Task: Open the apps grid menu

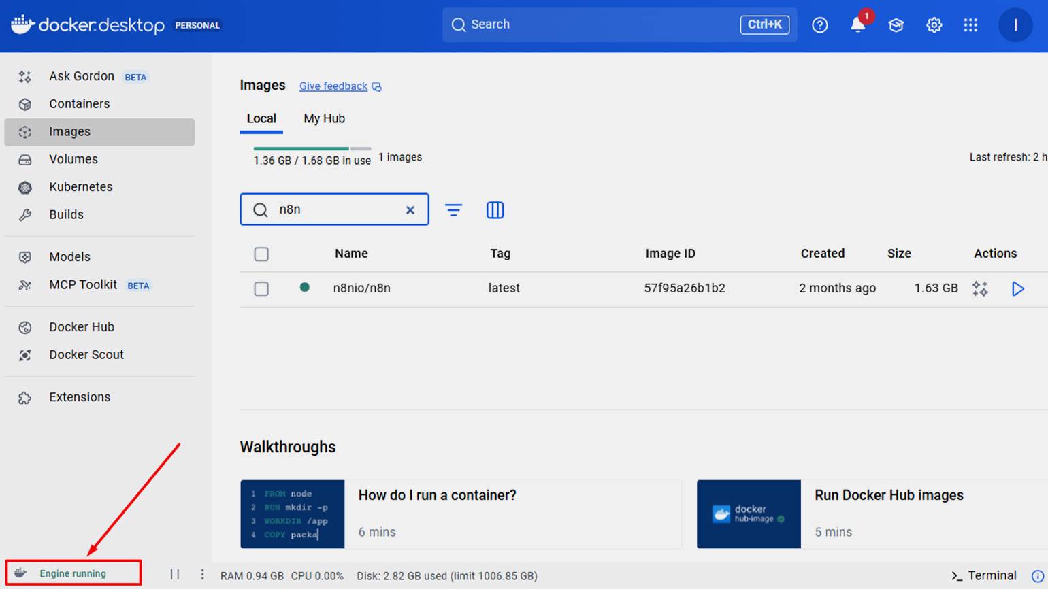Action: 970,25
